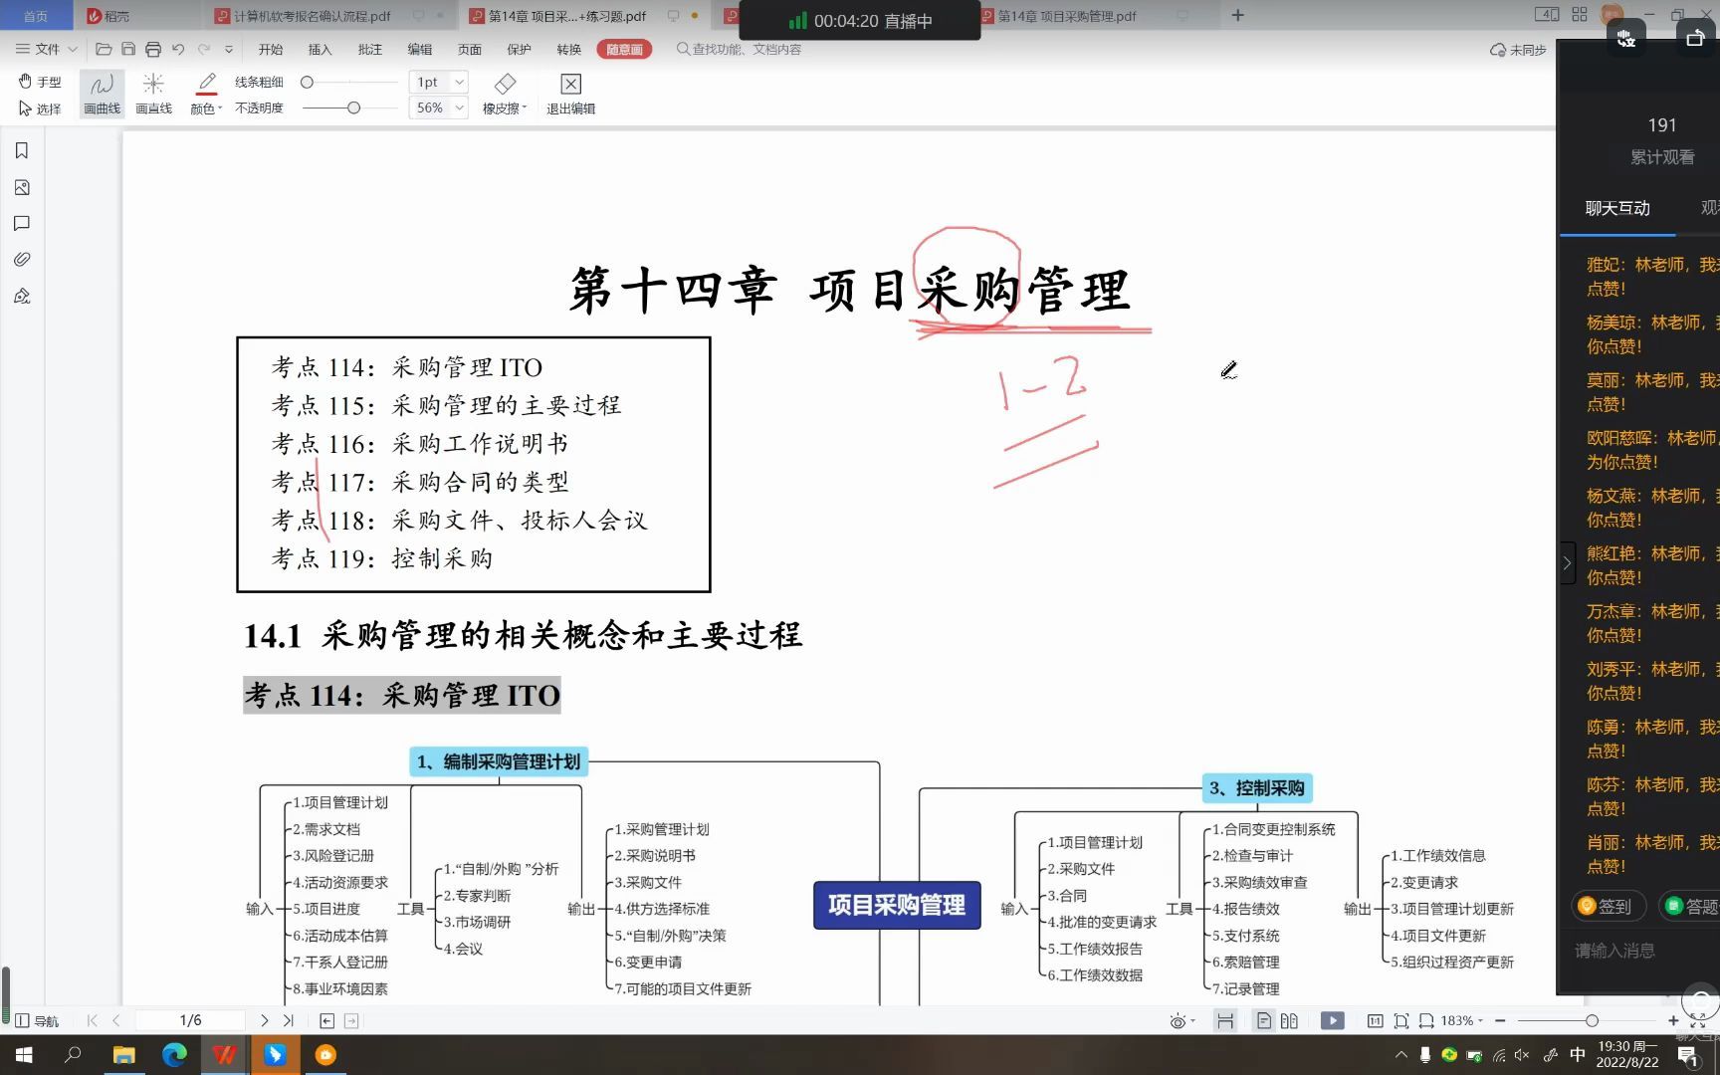Toggle the 导航 navigation pane
This screenshot has height=1075, width=1720.
(37, 1020)
